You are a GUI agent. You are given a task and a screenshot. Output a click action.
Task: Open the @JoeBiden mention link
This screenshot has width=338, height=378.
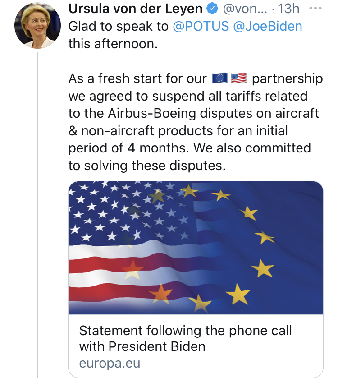268,26
